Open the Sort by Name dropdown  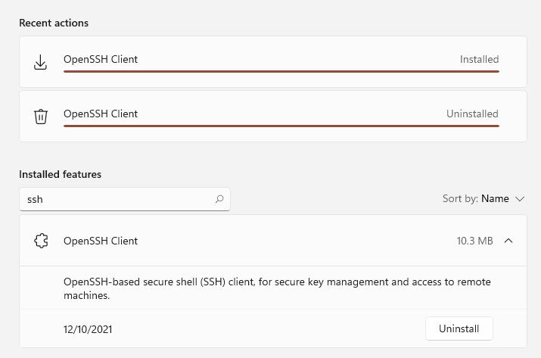click(x=483, y=199)
